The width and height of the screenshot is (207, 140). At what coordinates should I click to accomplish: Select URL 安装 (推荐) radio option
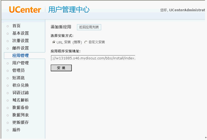[x=54, y=42]
